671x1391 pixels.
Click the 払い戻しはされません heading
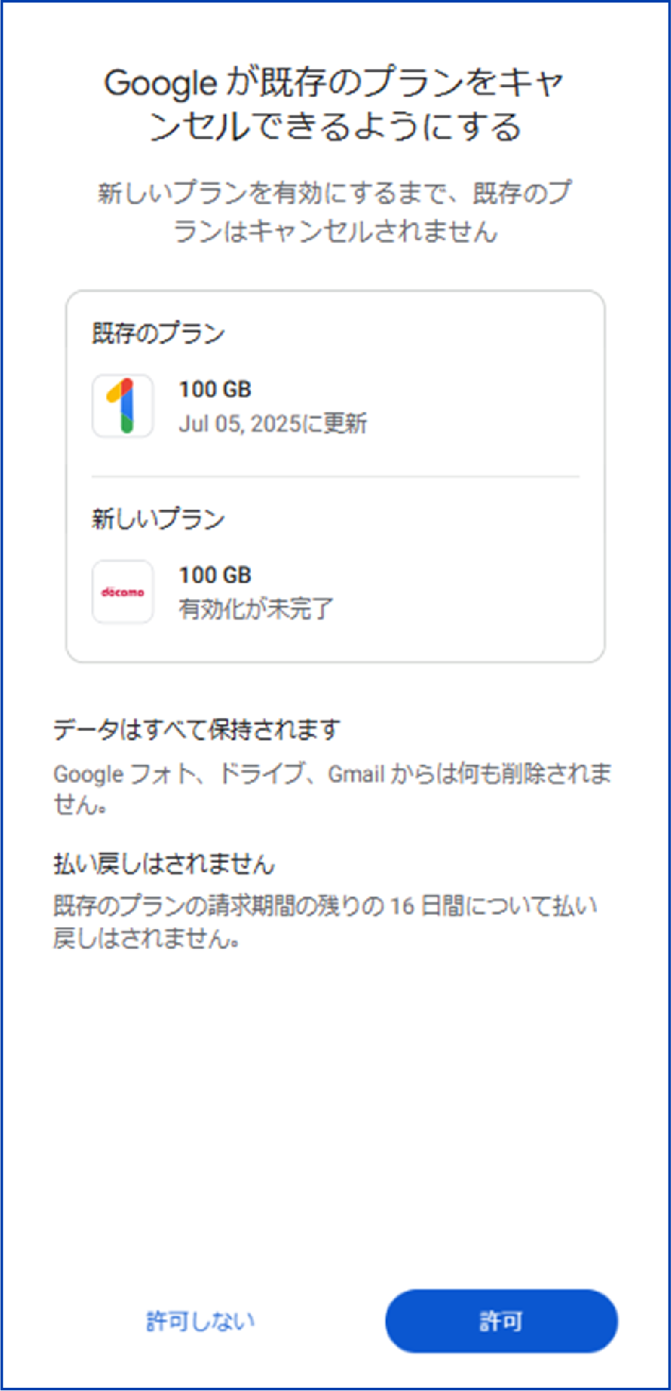[x=164, y=864]
